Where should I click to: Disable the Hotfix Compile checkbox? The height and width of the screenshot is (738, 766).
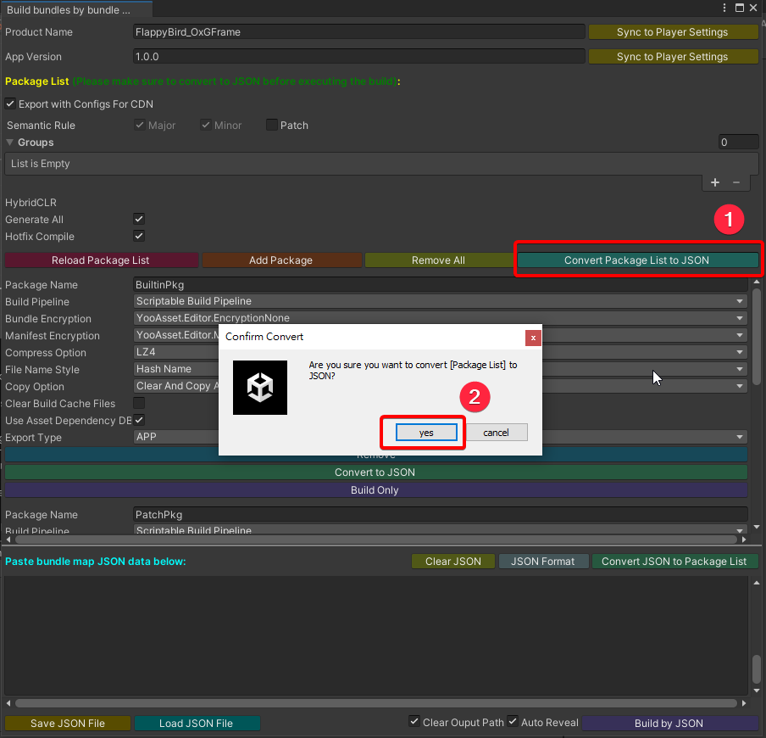coord(139,237)
